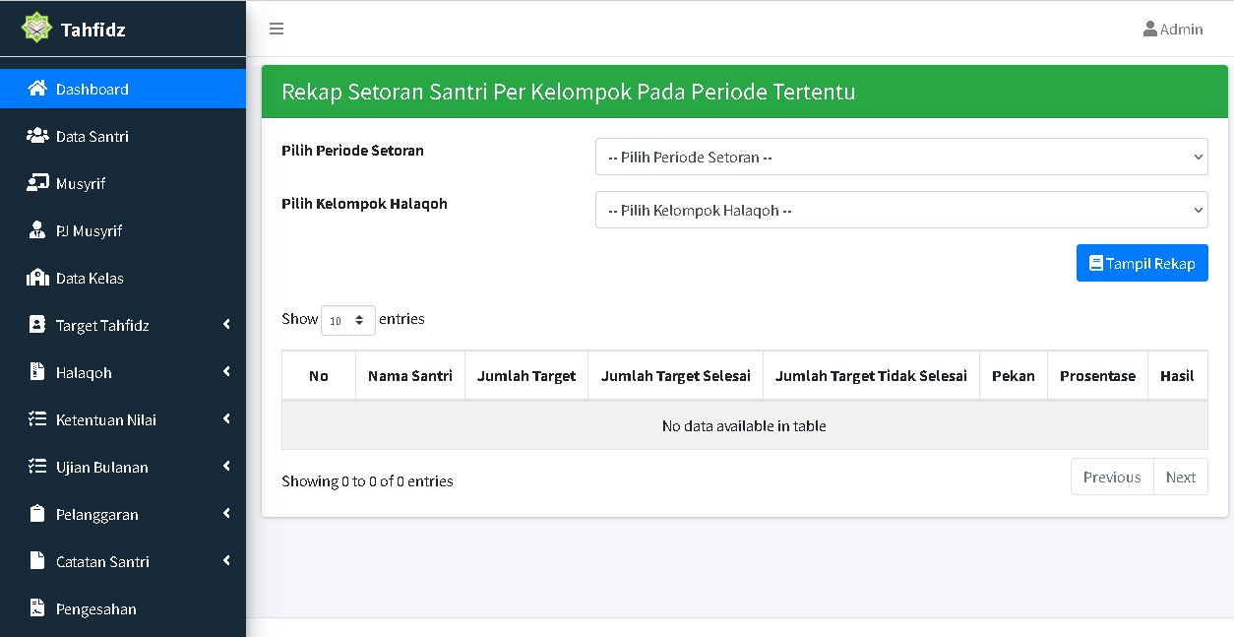This screenshot has width=1234, height=637.
Task: Click the Previous pagination button
Action: [x=1111, y=478]
